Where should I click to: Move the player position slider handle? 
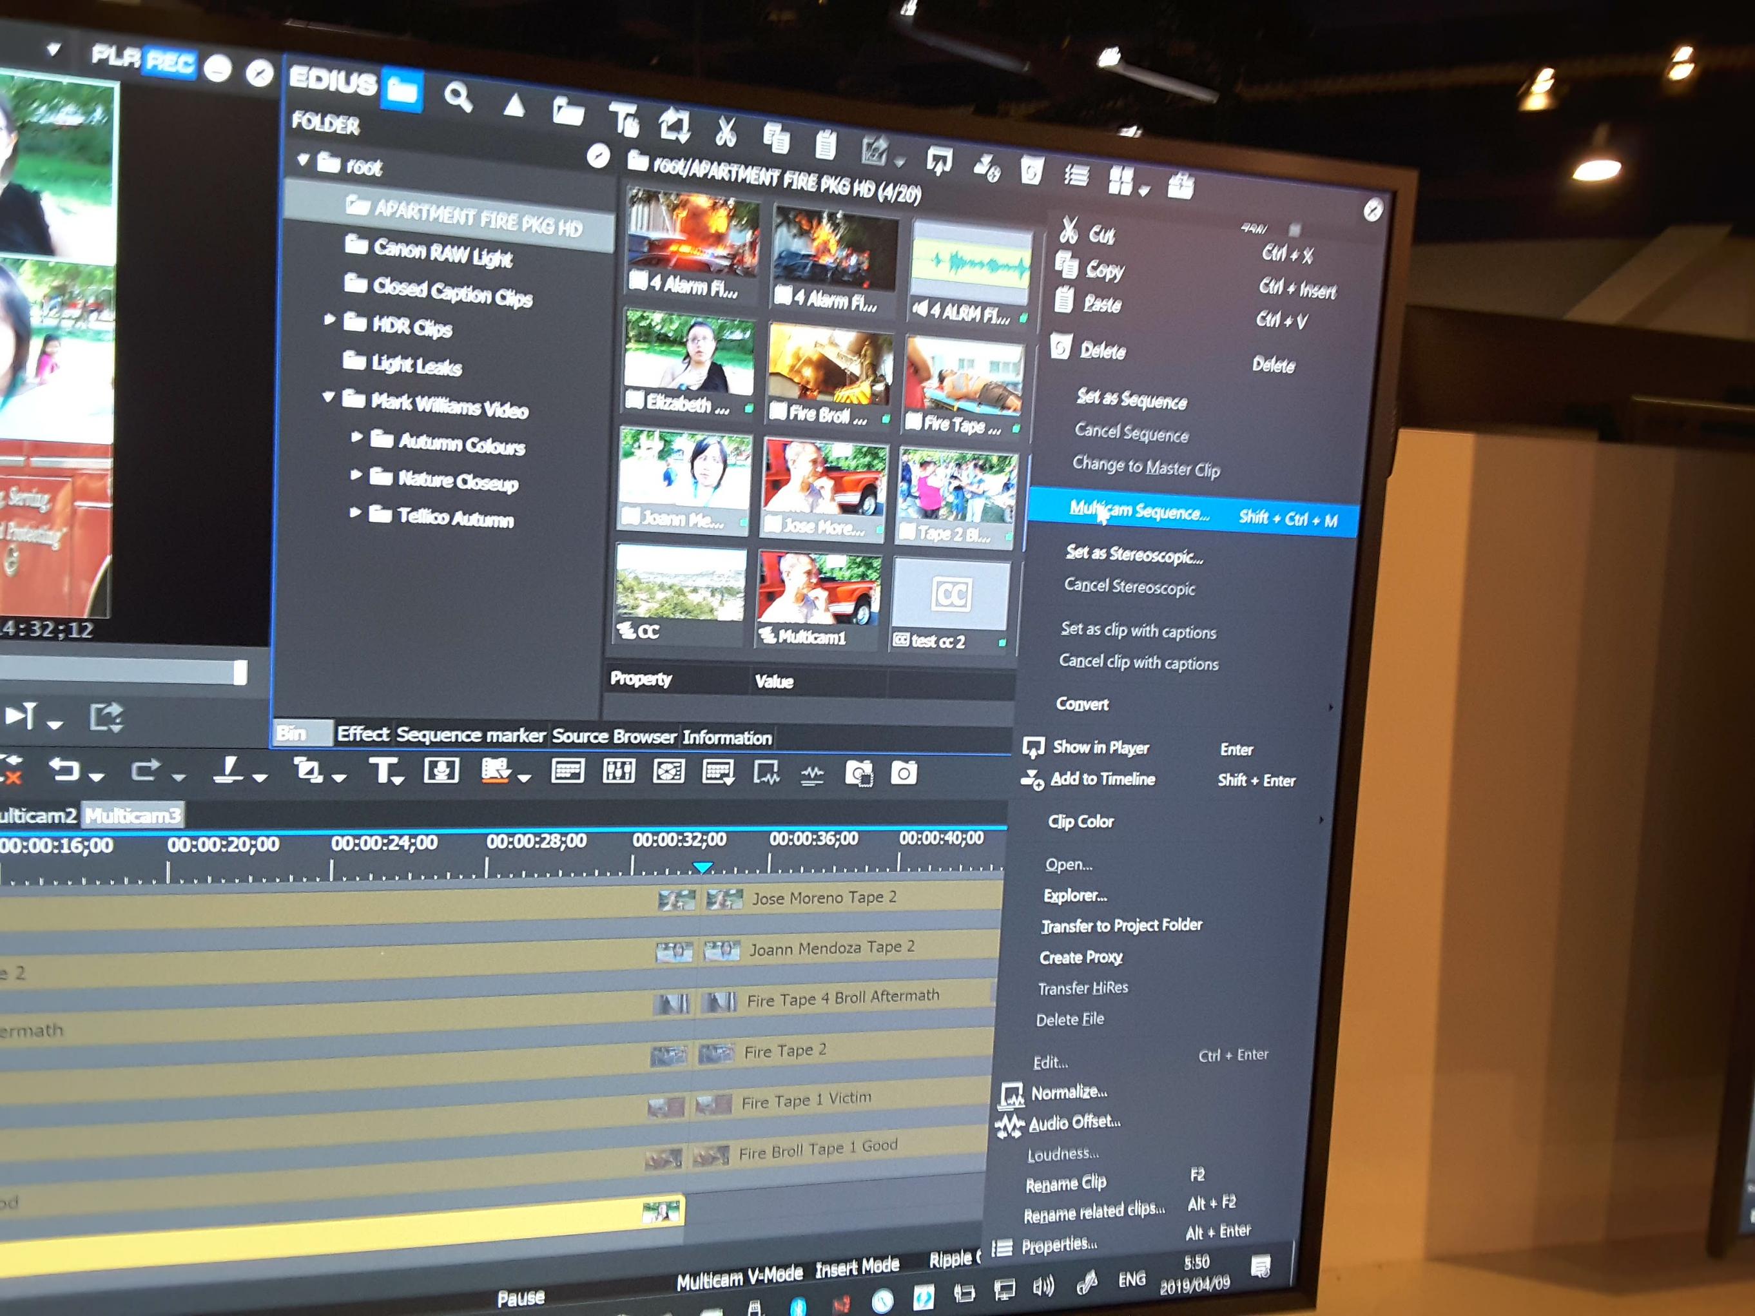tap(240, 673)
